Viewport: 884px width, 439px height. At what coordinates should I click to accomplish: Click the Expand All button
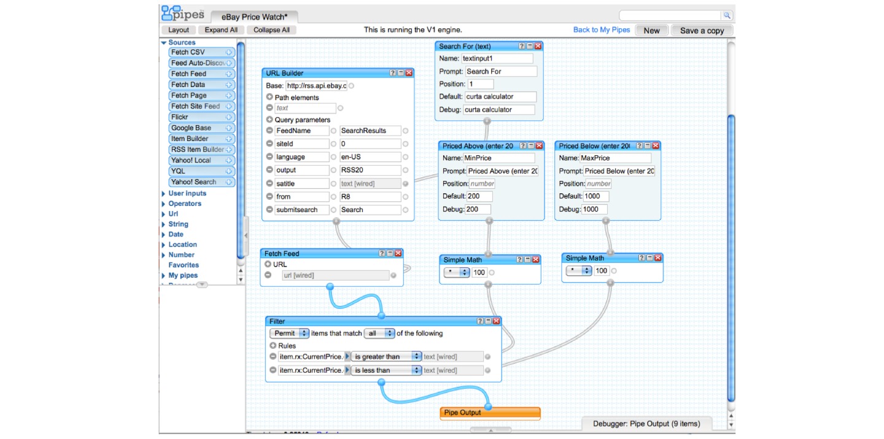[x=221, y=30]
